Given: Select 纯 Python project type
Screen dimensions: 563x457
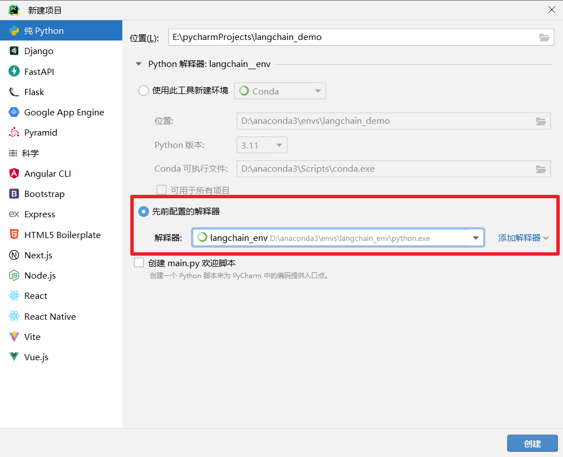Looking at the screenshot, I should pos(61,30).
